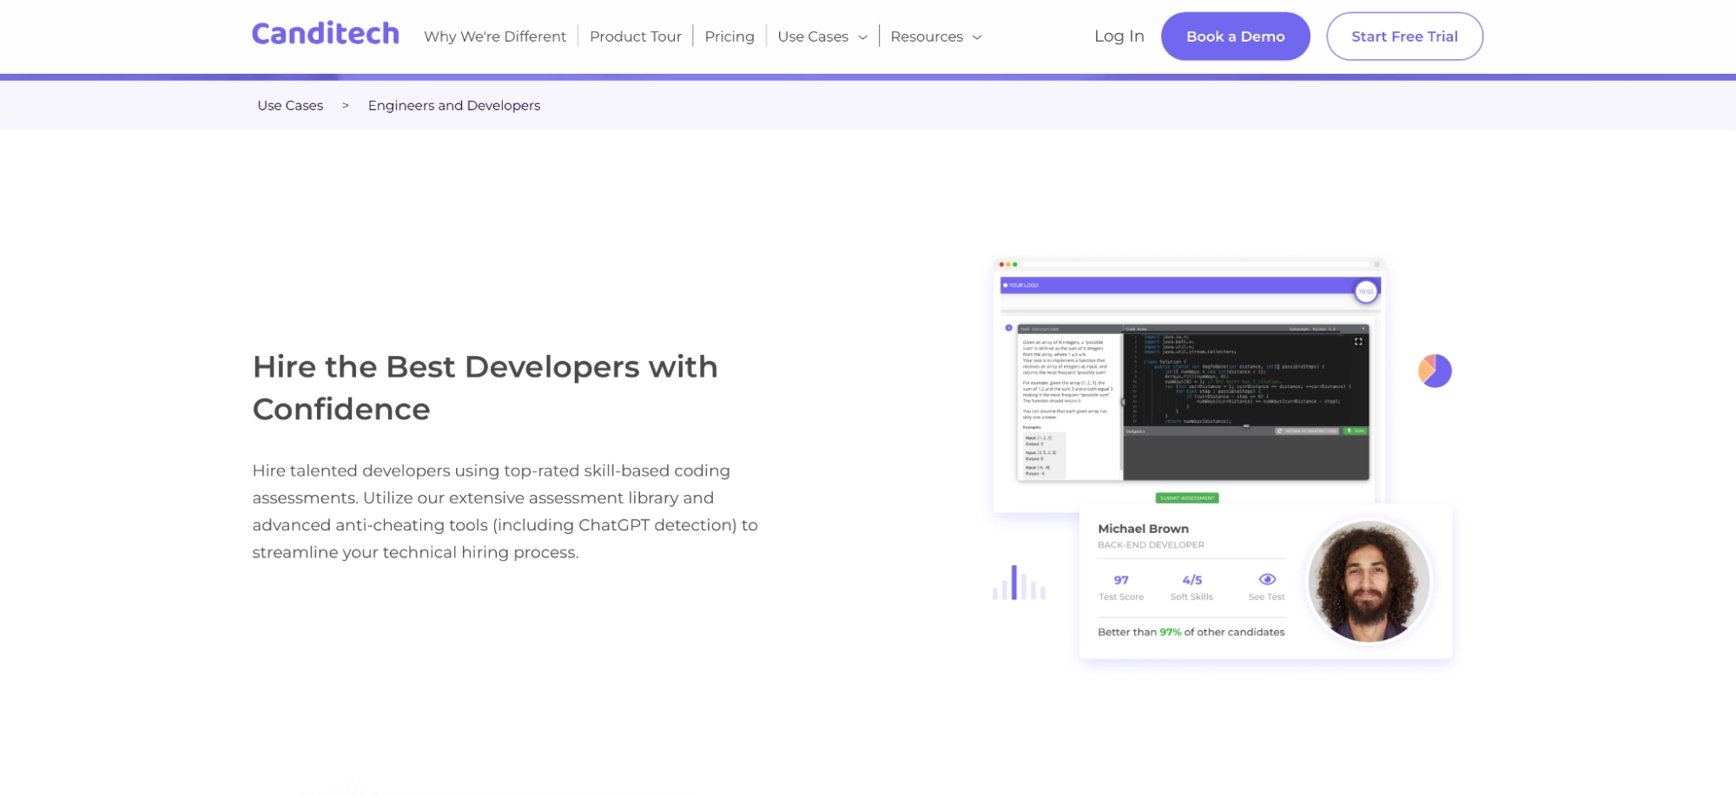Click the Canditech logo

point(326,34)
